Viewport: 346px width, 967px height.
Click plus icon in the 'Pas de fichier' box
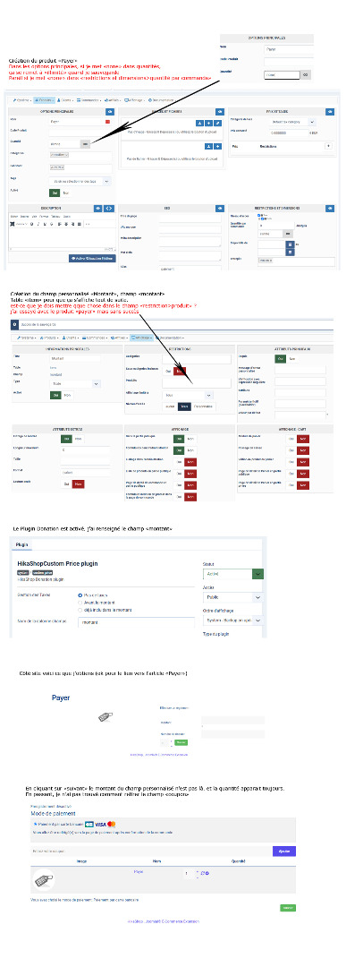pyautogui.click(x=217, y=146)
